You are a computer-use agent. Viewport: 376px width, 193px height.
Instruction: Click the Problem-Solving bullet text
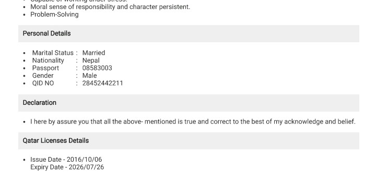point(54,15)
